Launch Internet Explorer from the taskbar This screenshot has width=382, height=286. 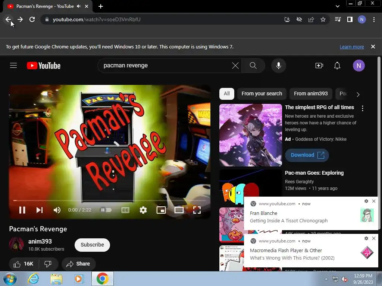(33, 279)
